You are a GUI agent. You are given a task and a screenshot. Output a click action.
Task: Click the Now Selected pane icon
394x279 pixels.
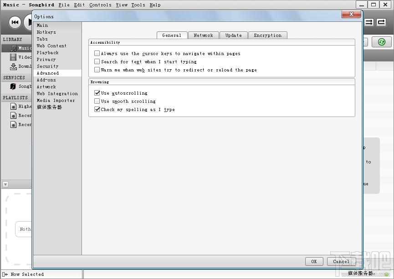point(5,274)
